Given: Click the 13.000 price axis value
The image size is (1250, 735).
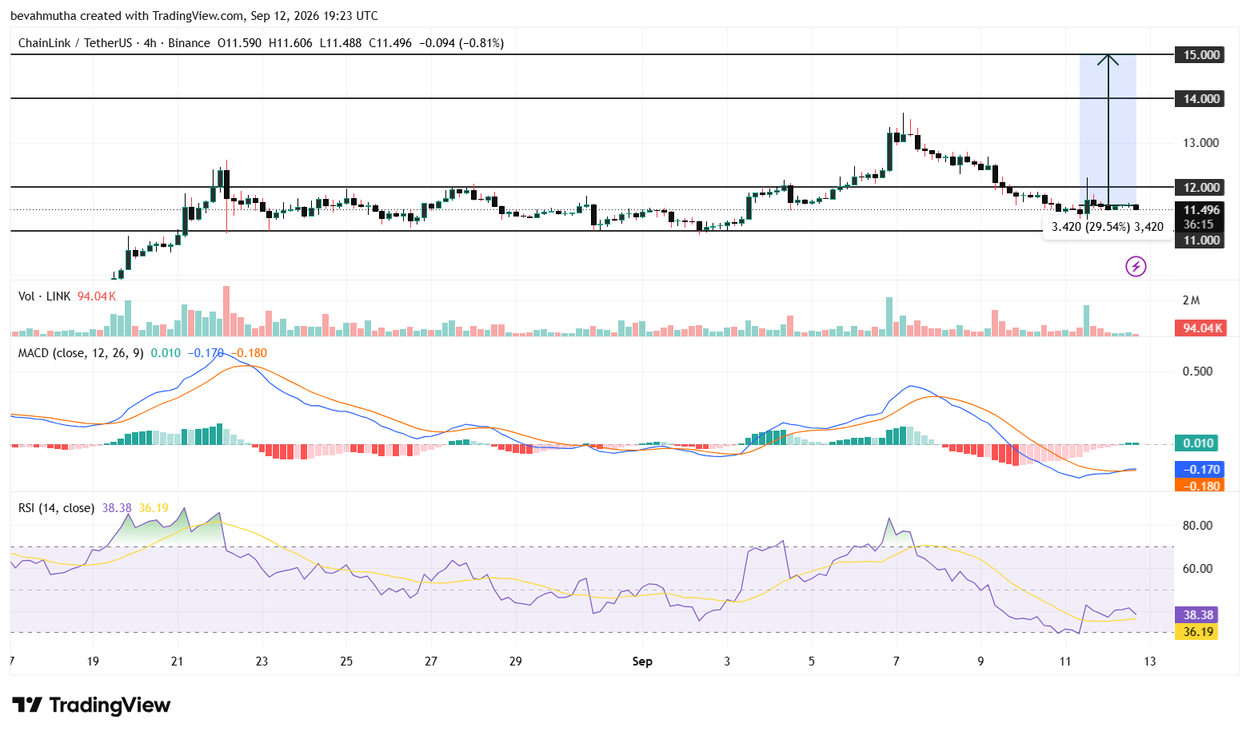Looking at the screenshot, I should (x=1201, y=143).
